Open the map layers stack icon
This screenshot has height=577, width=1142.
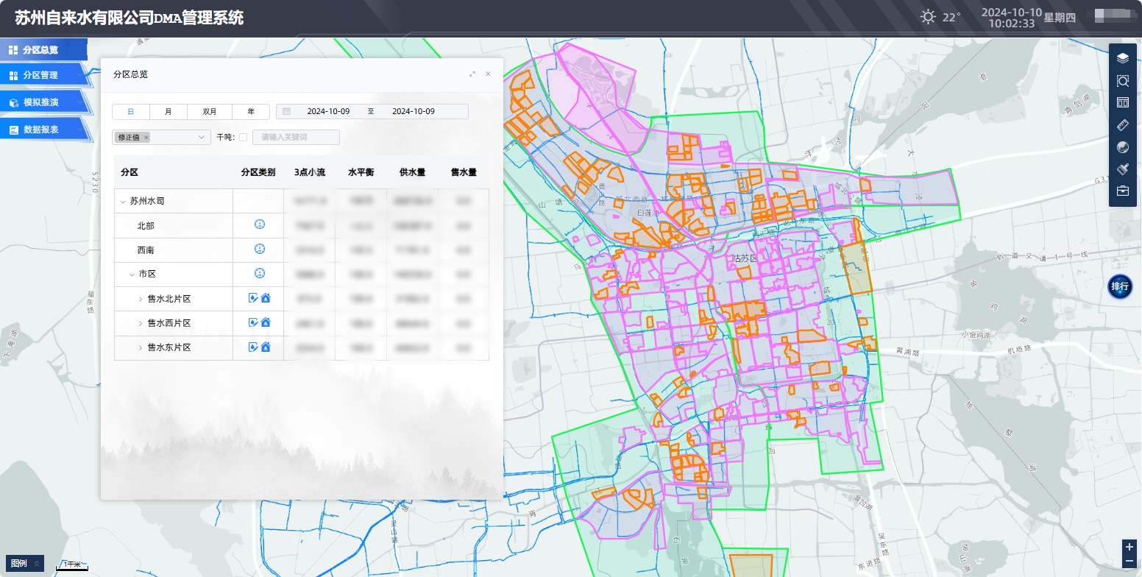pyautogui.click(x=1122, y=58)
